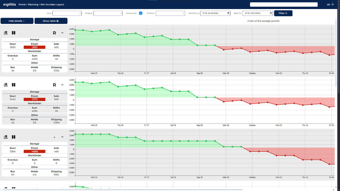The image size is (340, 191).
Task: Toggle the Active only checkbox
Action: coord(141,13)
